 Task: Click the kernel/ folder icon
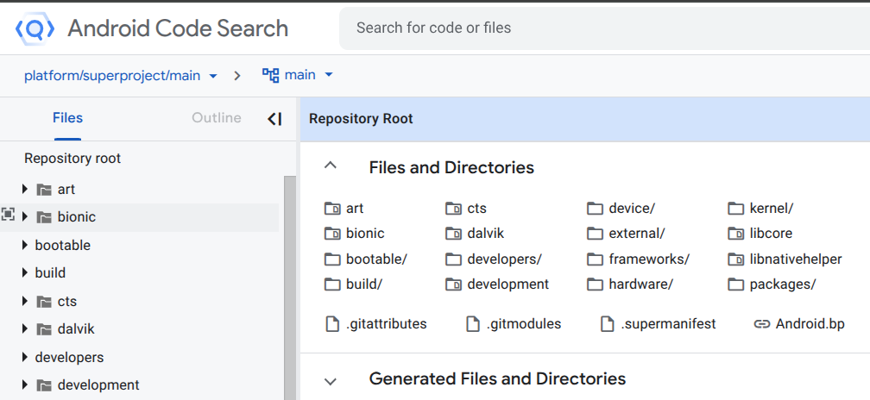tap(735, 209)
